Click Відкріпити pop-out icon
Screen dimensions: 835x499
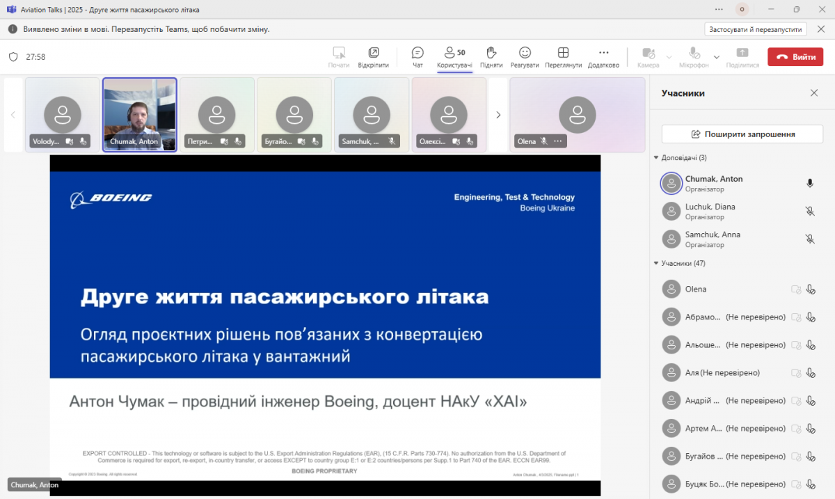(x=374, y=56)
